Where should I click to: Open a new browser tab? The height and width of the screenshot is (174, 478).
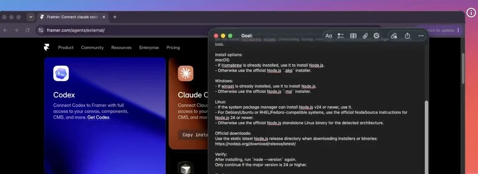[115, 17]
